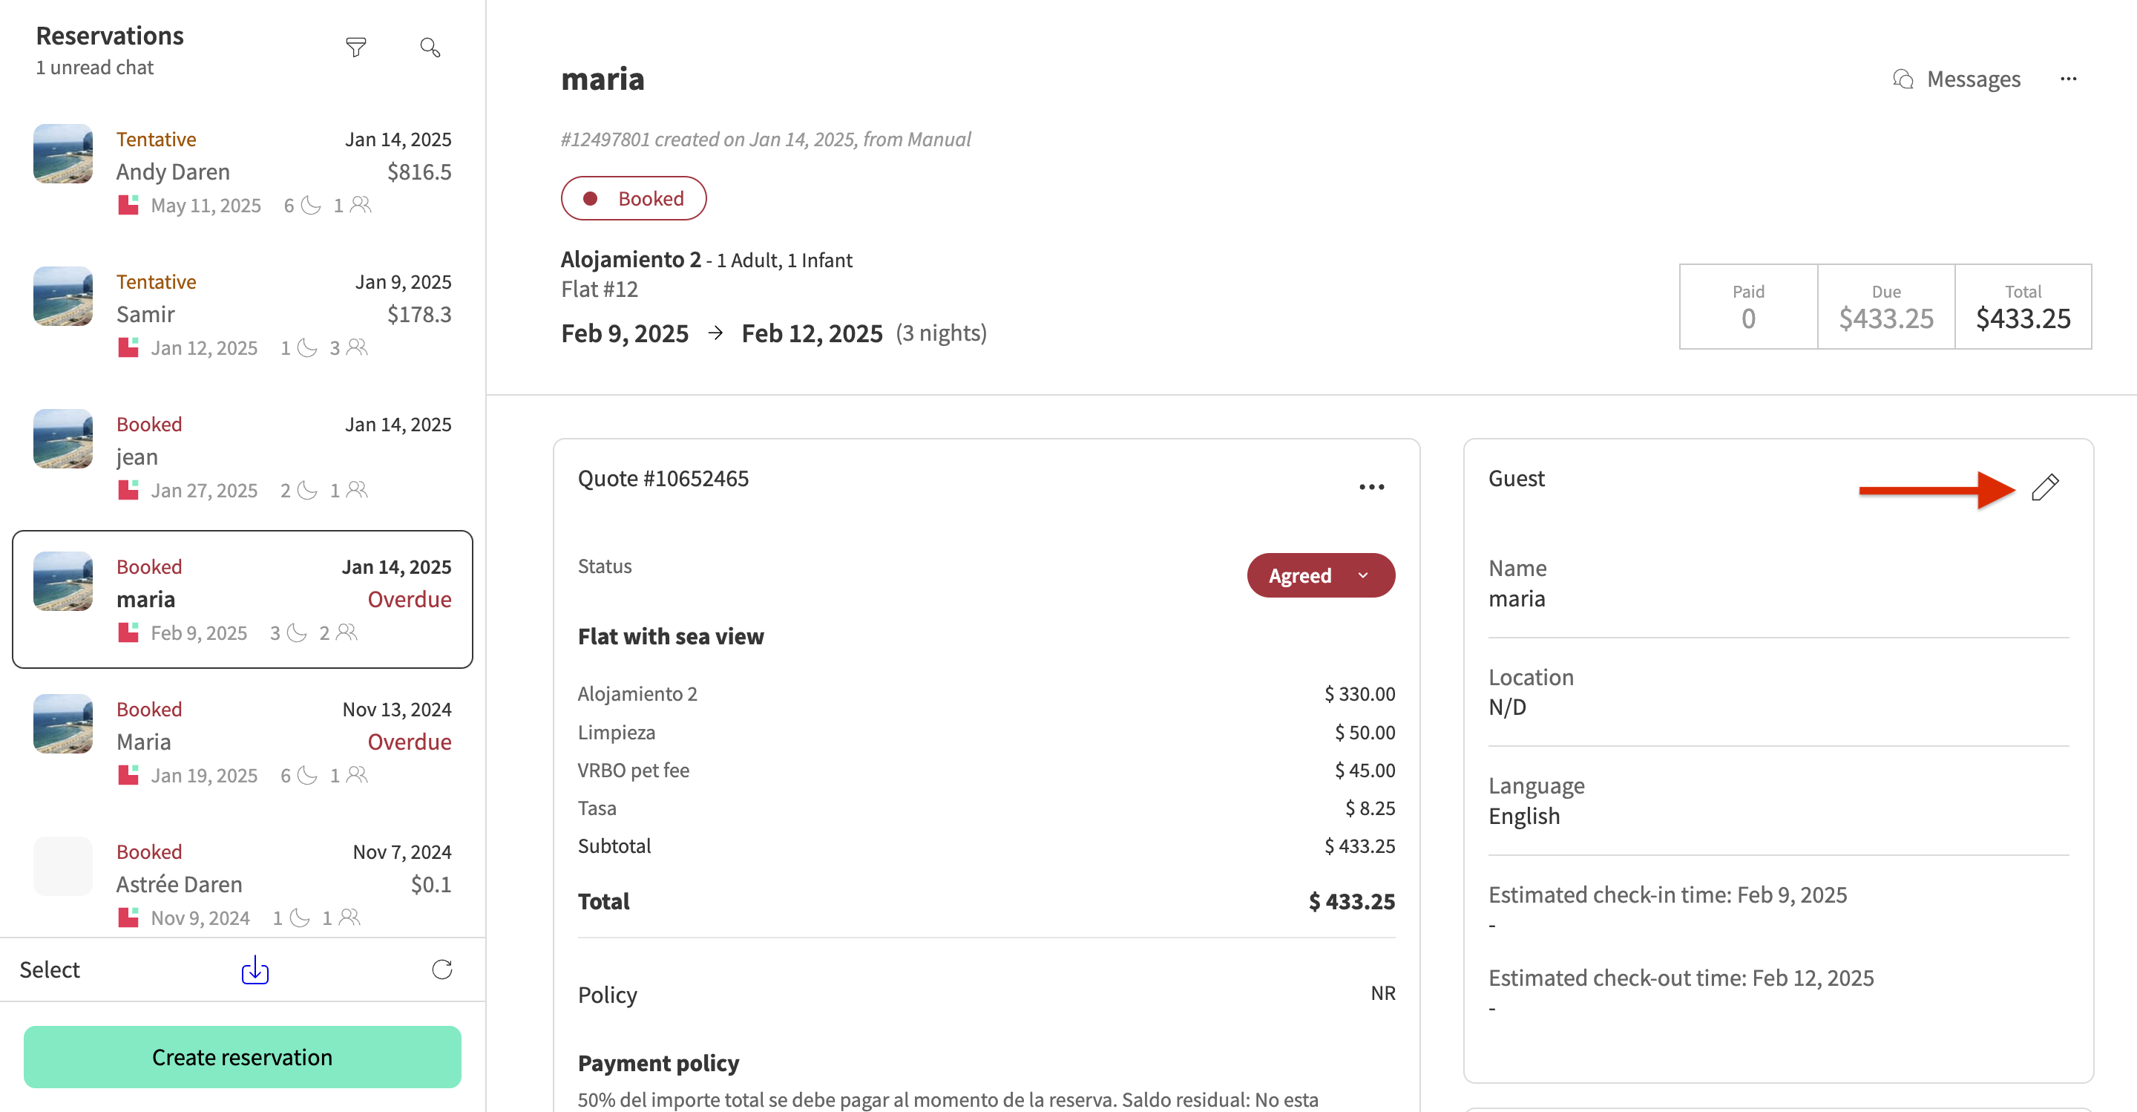Open Maria's overdue Nov 13 reservation
2137x1112 pixels.
242,741
